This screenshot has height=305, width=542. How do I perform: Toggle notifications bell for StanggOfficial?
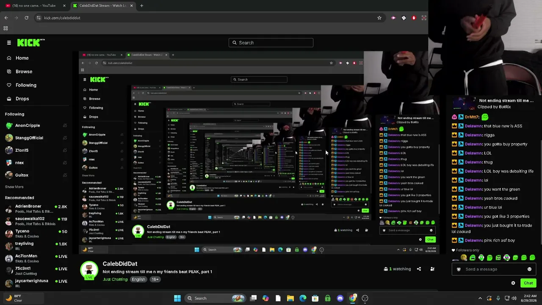coord(65,138)
